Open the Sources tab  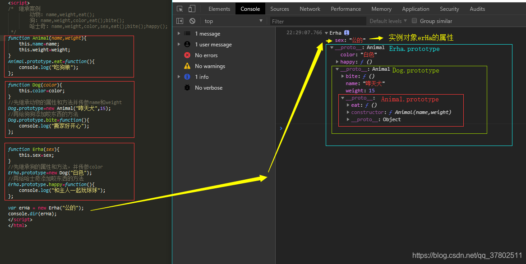[x=279, y=9]
